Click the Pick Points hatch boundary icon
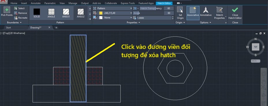 click(x=7, y=10)
